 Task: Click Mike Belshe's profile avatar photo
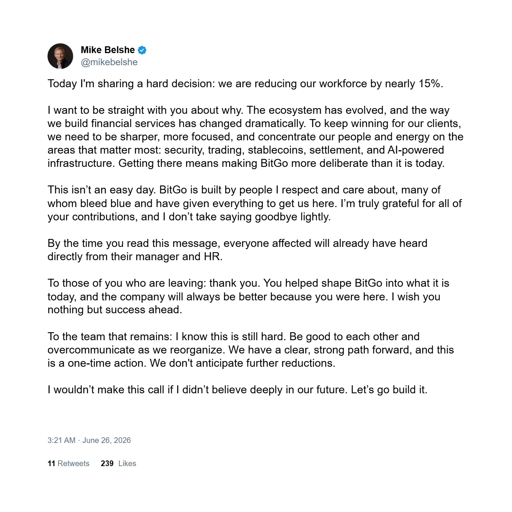(x=60, y=56)
